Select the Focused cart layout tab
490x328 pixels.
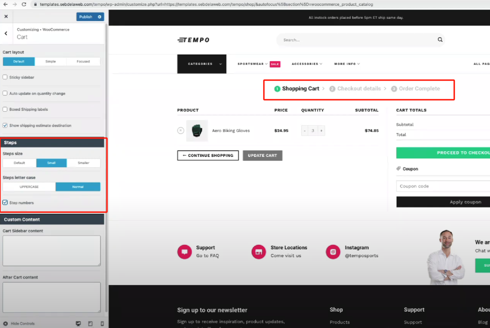pyautogui.click(x=83, y=61)
